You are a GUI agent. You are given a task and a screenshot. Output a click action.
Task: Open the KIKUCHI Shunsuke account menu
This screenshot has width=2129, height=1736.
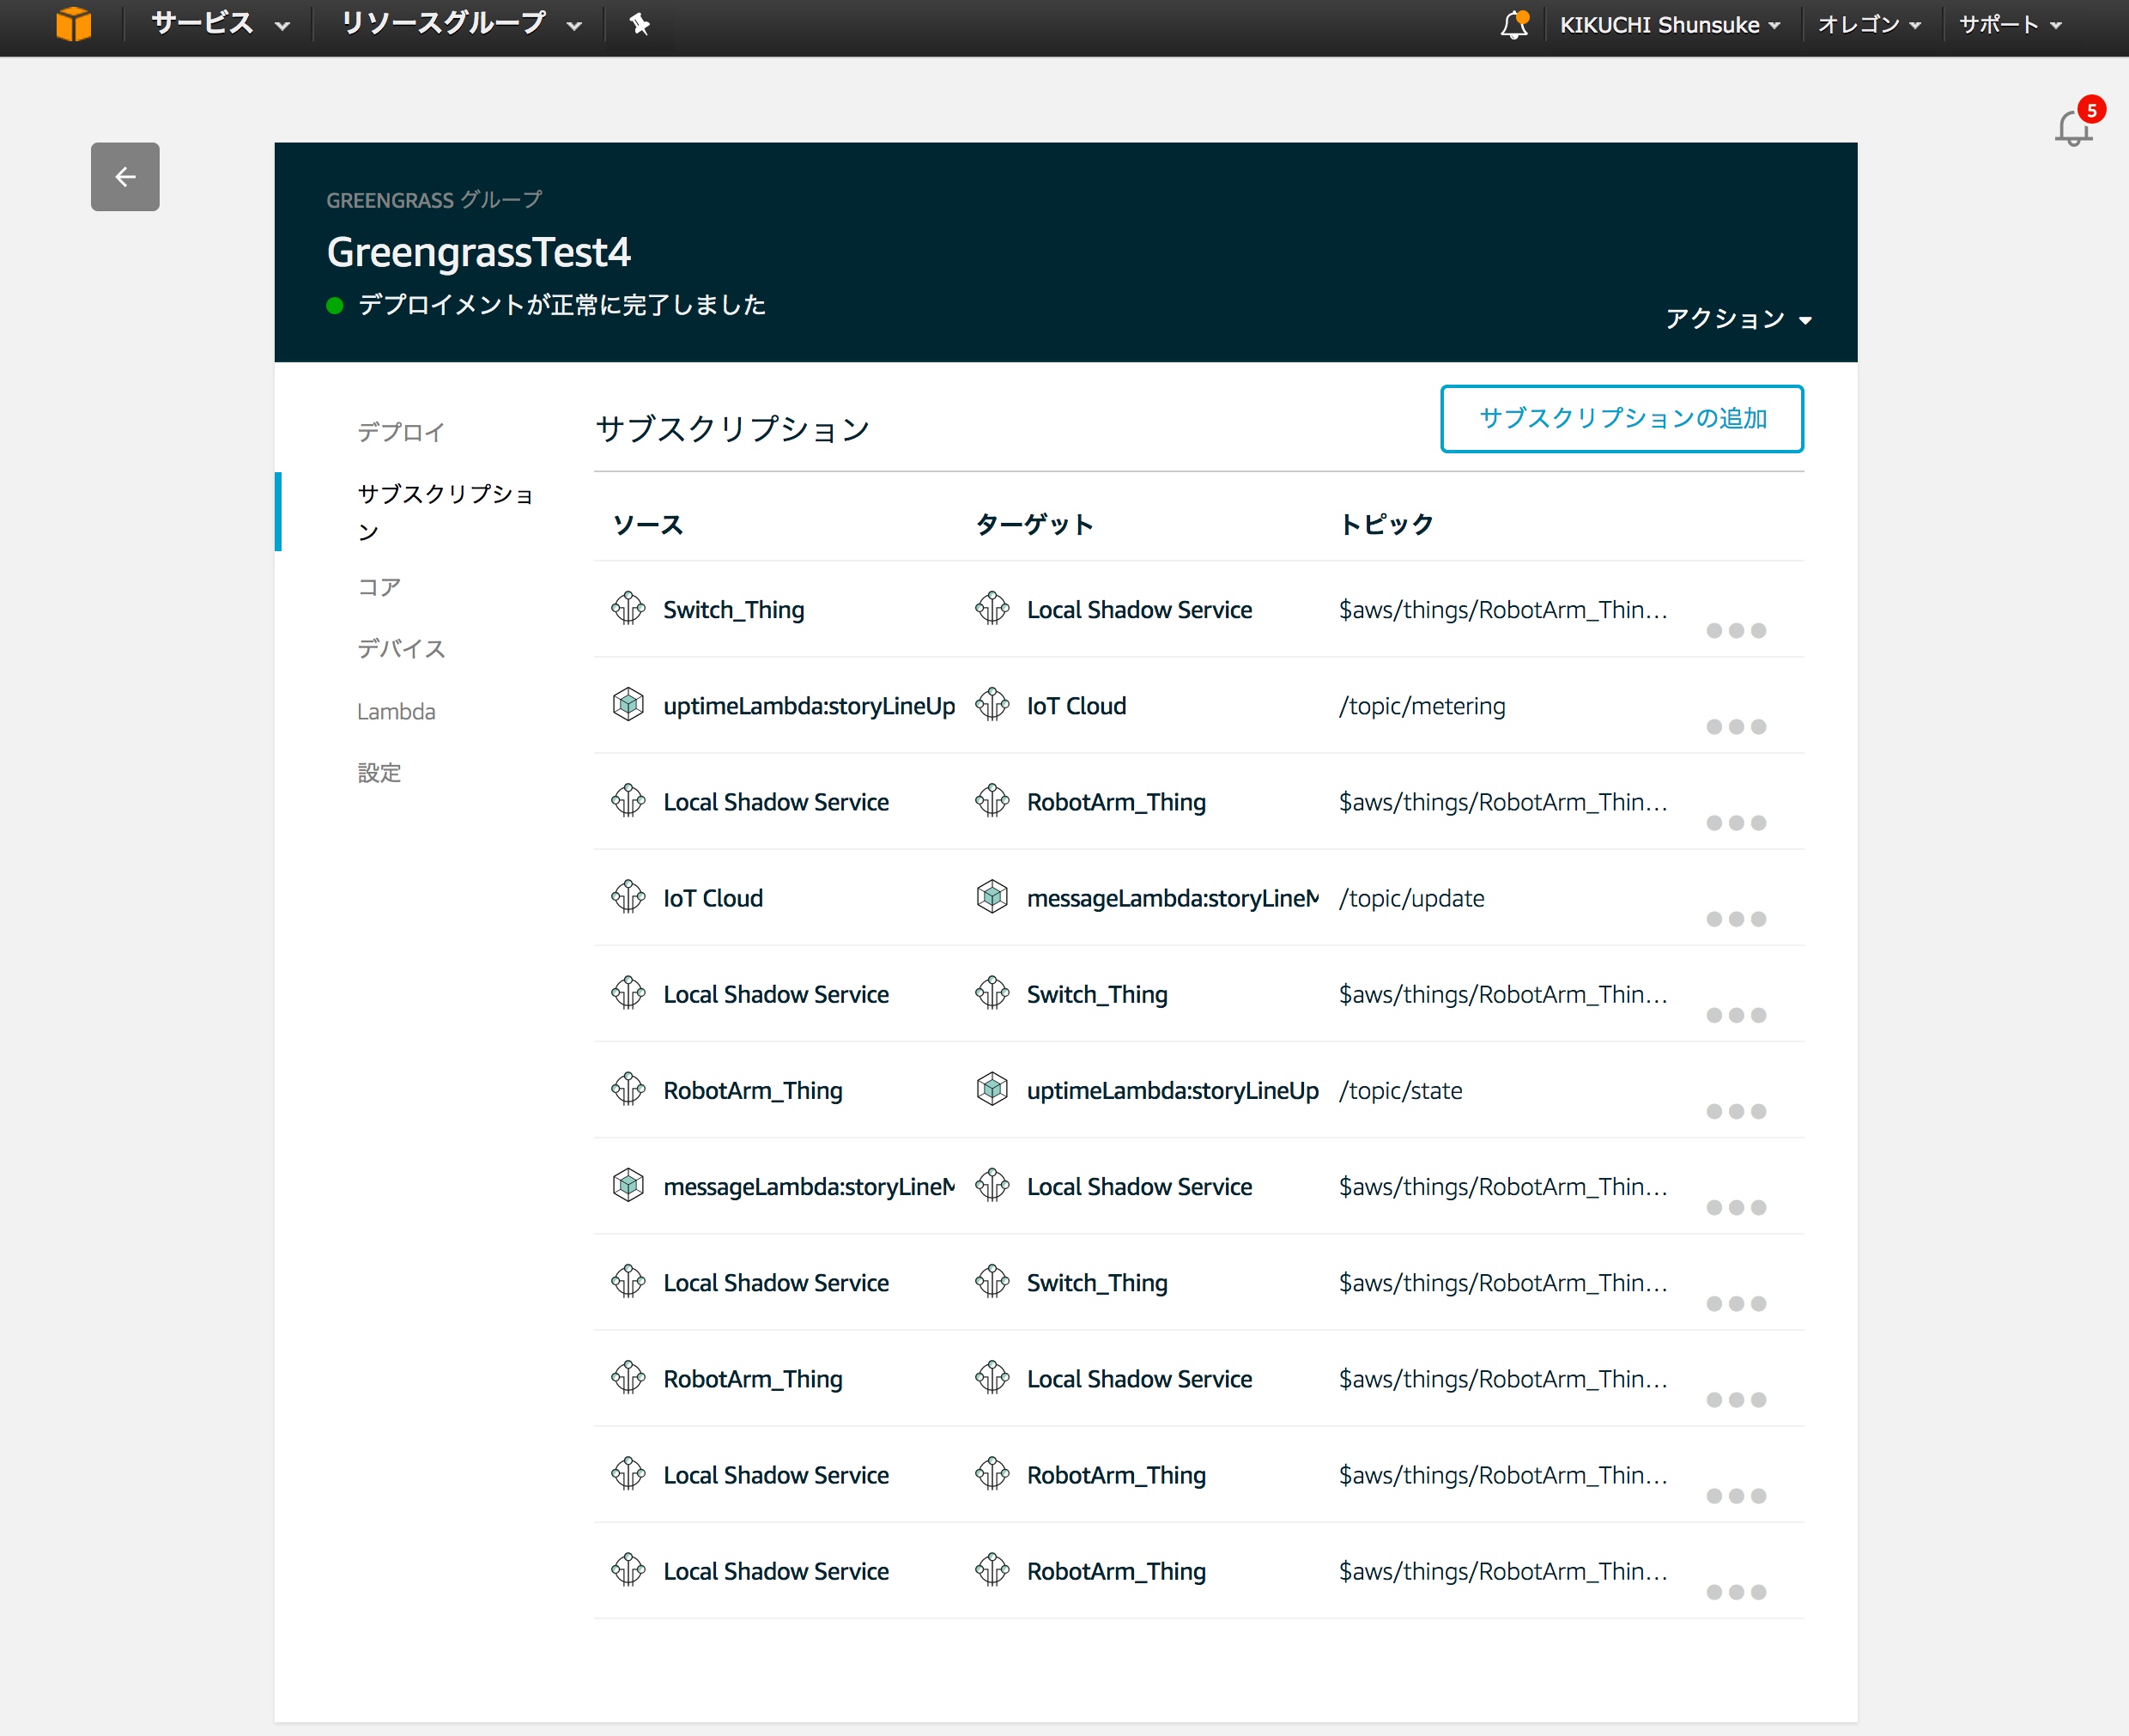[1669, 25]
